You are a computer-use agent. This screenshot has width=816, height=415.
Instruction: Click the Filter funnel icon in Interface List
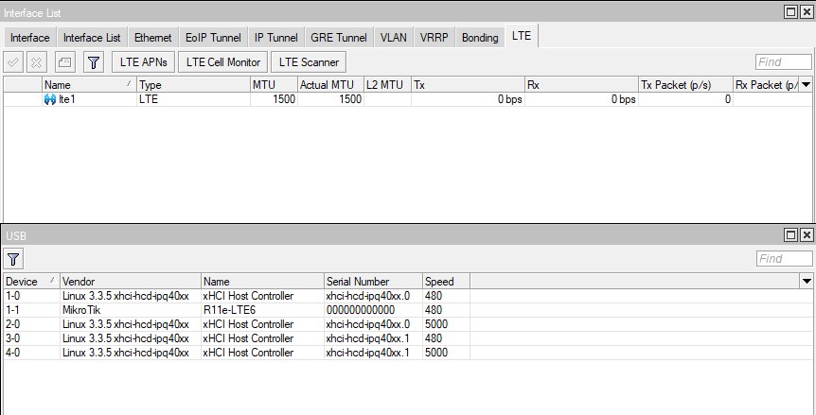(x=94, y=62)
